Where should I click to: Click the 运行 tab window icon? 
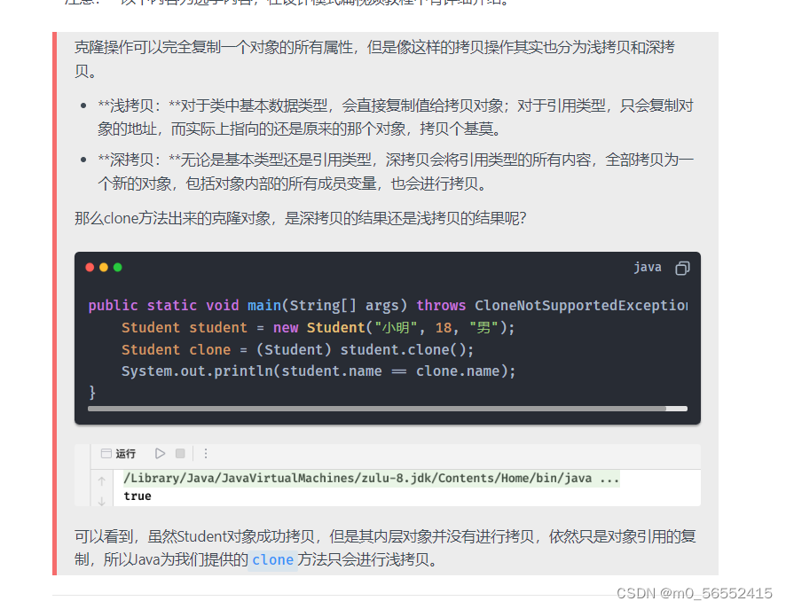tap(106, 454)
